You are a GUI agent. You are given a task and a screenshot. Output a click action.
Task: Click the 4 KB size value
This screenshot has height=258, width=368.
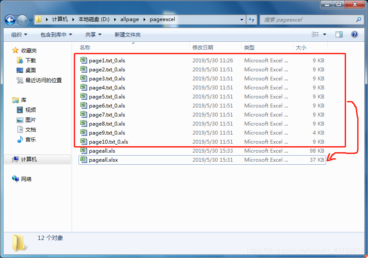318,132
